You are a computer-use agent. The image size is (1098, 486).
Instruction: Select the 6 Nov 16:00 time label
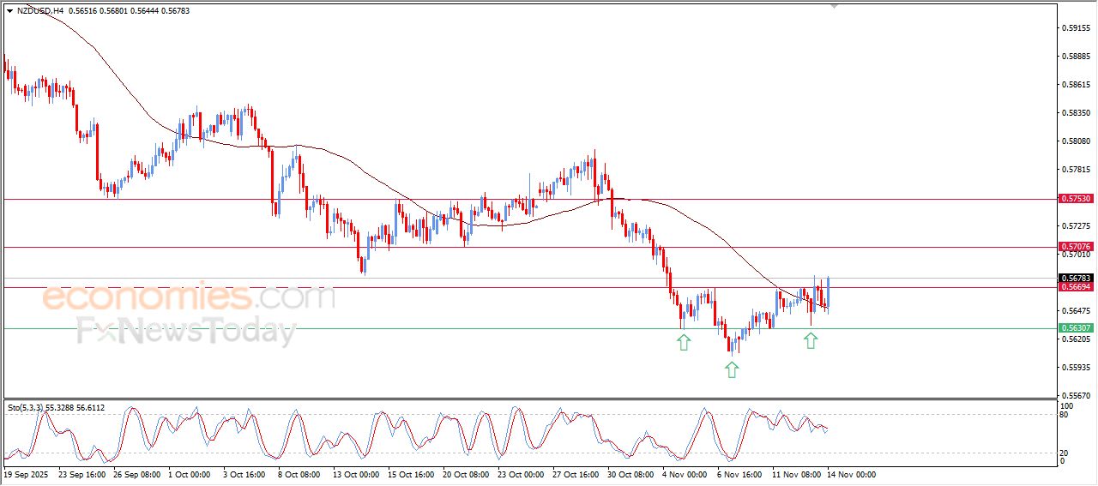tap(740, 473)
